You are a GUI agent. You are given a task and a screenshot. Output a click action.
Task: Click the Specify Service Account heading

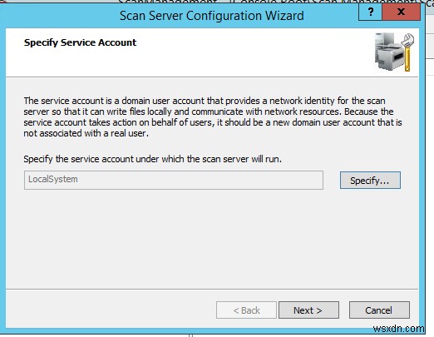click(80, 42)
